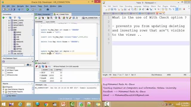Open Internet Explorer from the taskbar

[20, 104]
